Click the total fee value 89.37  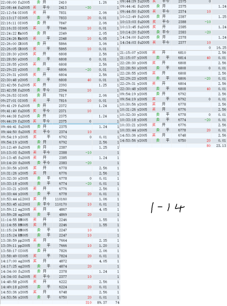pos(102,302)
